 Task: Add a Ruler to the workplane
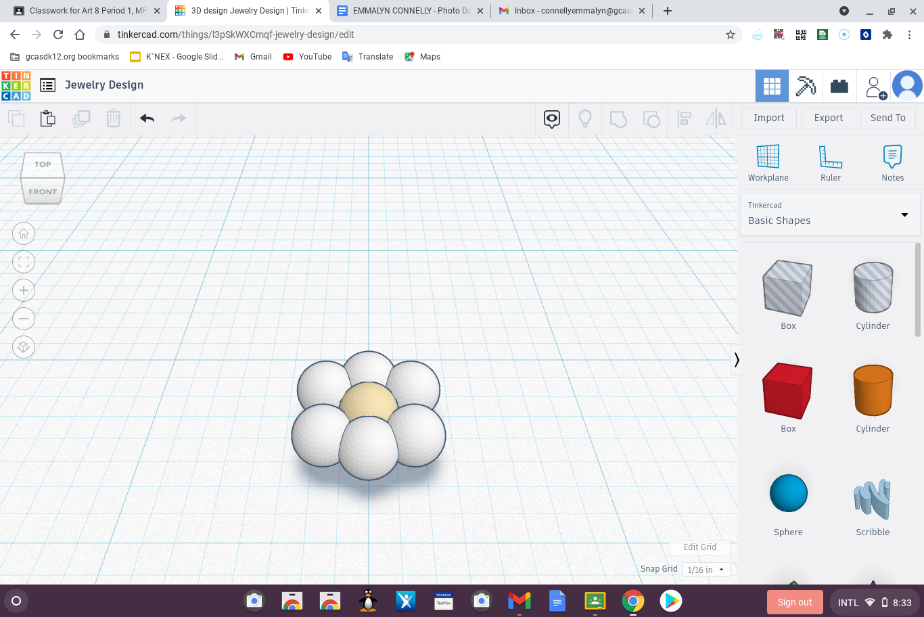pyautogui.click(x=830, y=162)
